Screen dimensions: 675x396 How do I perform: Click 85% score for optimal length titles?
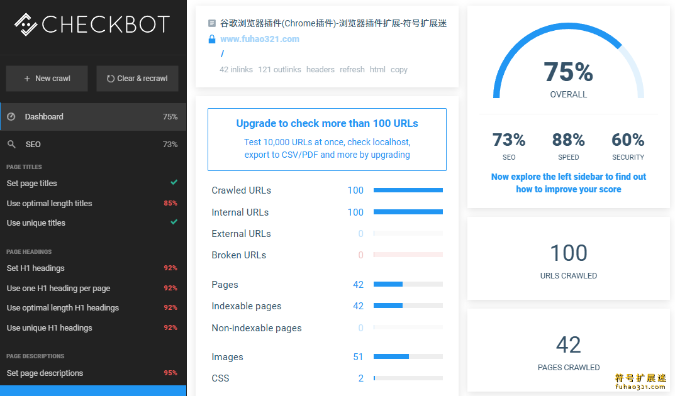[x=170, y=203]
